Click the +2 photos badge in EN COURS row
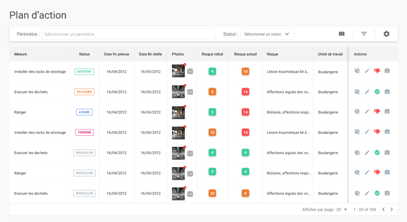407x222 pixels. (190, 92)
